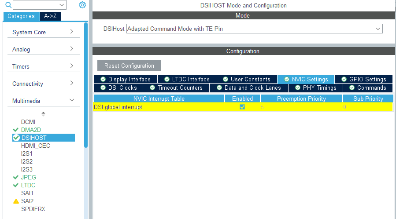Viewport: 396px width, 219px height.
Task: Click the green checkmark beside DMA2D
Action: coord(16,130)
